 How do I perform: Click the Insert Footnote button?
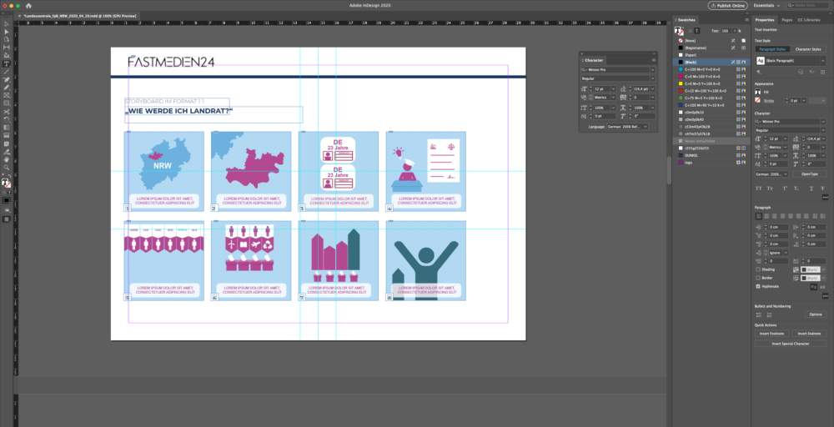click(x=771, y=334)
